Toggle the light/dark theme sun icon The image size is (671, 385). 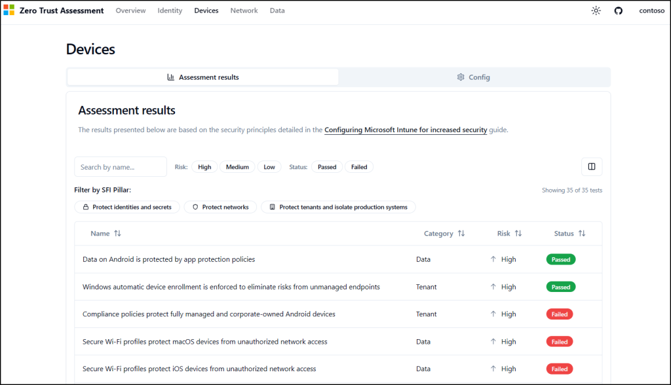(x=596, y=10)
